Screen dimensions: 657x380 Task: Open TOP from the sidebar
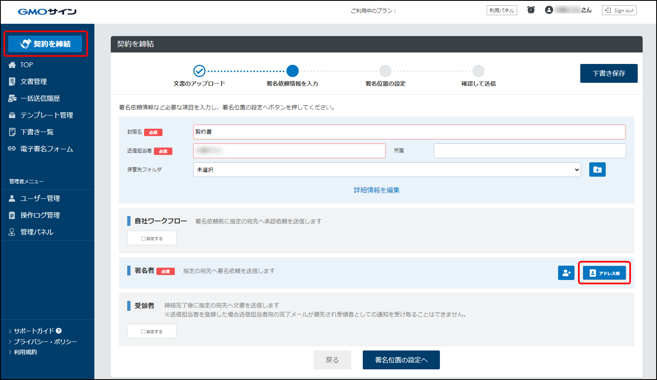pos(26,65)
